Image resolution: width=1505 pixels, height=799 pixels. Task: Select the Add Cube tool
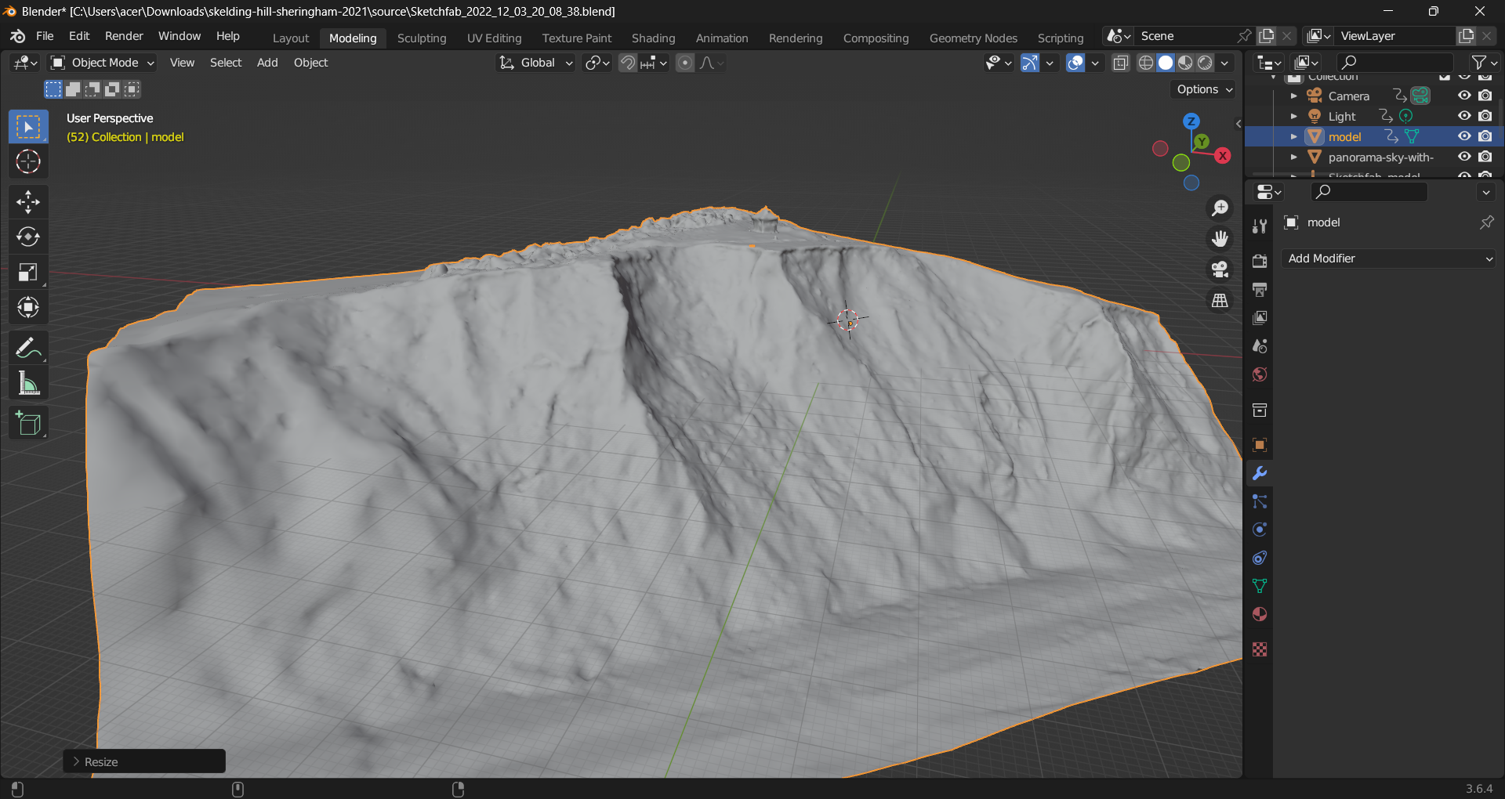click(28, 423)
